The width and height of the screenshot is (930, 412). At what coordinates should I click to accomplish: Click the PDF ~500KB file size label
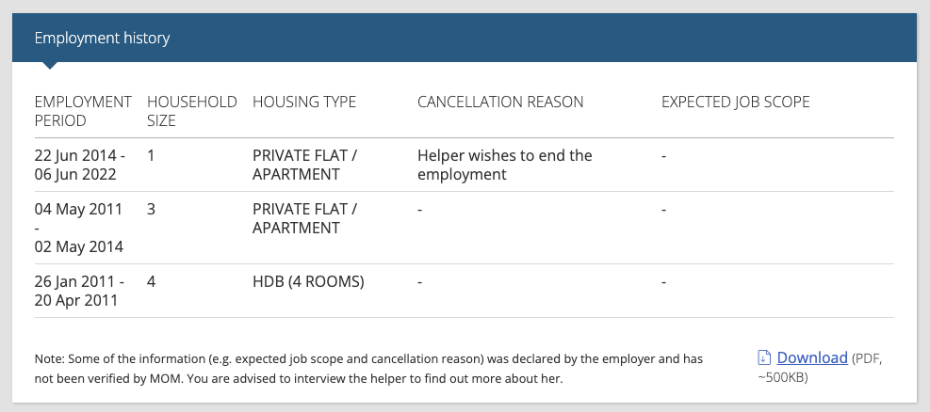coord(820,368)
